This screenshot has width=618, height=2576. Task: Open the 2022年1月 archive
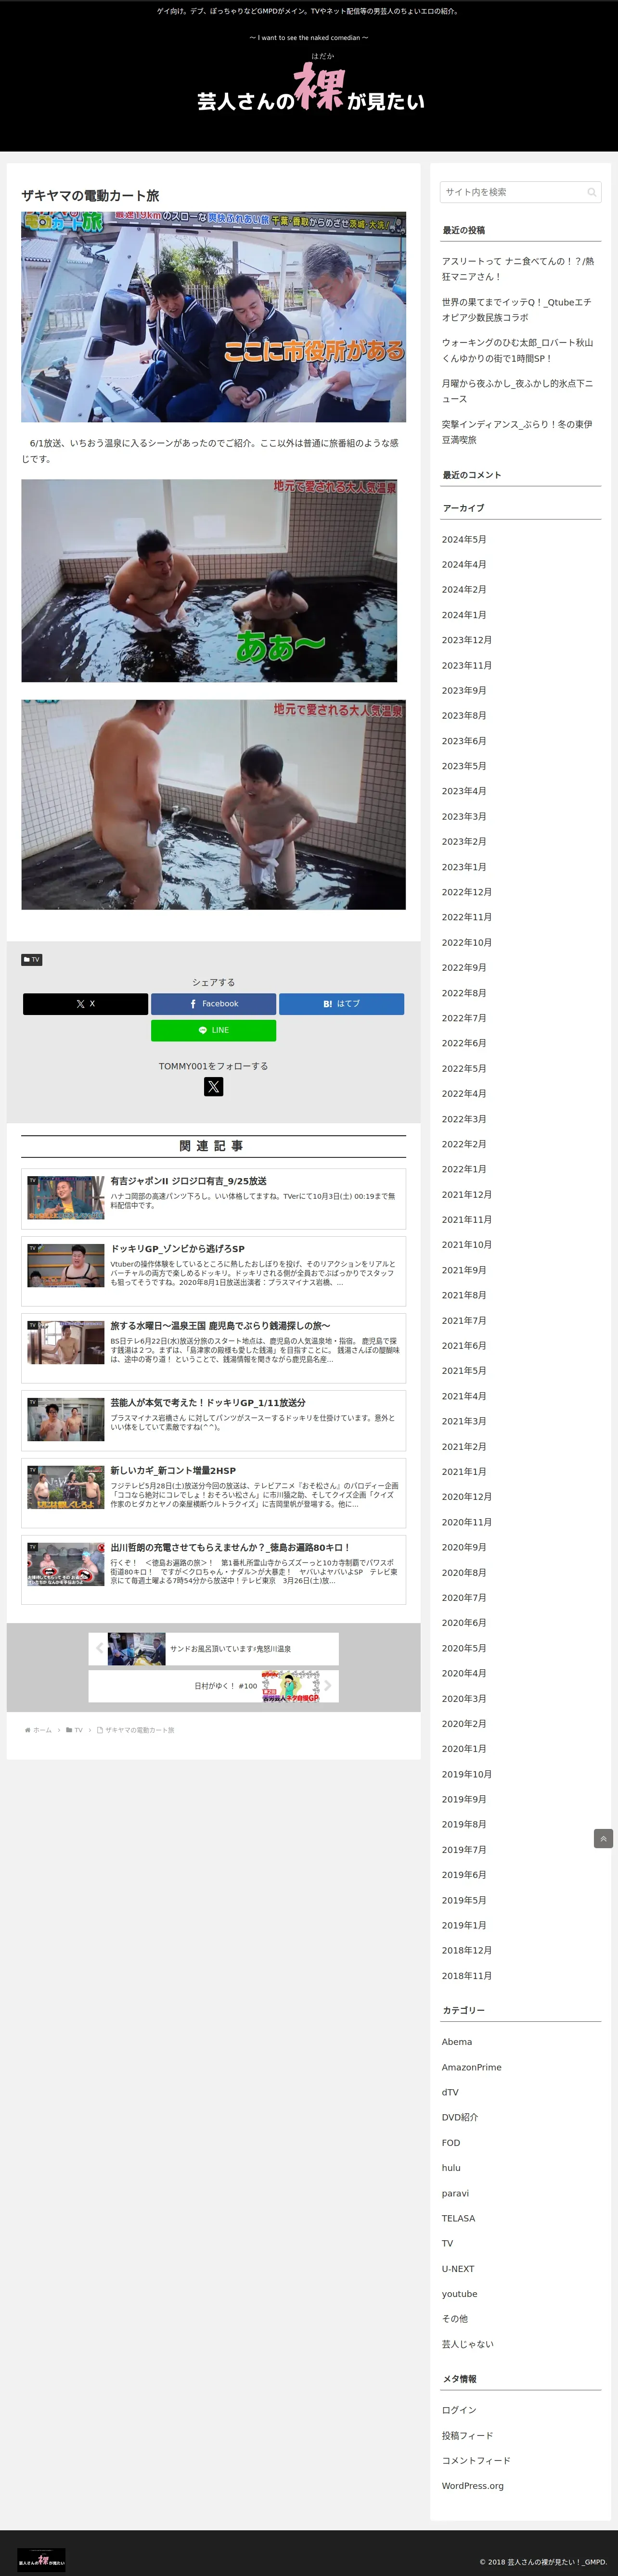464,1169
